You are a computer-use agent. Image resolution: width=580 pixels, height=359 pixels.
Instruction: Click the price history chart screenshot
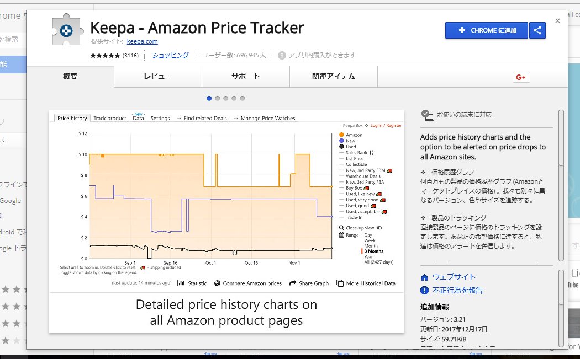(x=226, y=221)
